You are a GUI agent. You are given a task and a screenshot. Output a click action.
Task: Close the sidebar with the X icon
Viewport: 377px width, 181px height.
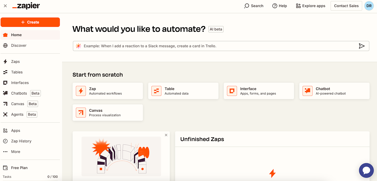tap(5, 6)
